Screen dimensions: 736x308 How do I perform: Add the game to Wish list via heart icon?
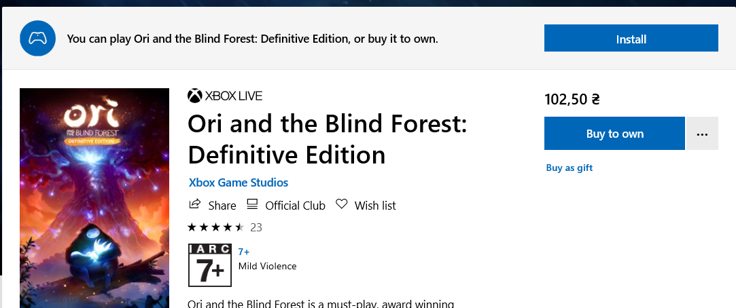(342, 205)
